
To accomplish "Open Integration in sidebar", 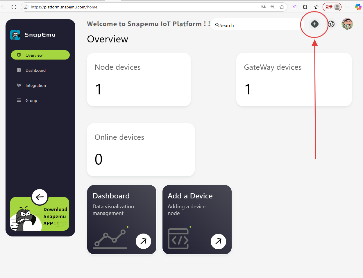I will tap(35, 85).
